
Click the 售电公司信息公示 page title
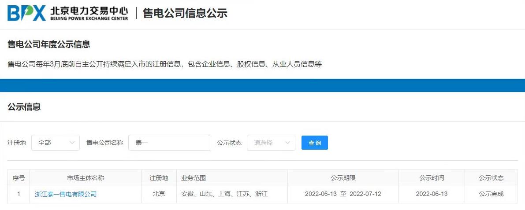point(185,13)
